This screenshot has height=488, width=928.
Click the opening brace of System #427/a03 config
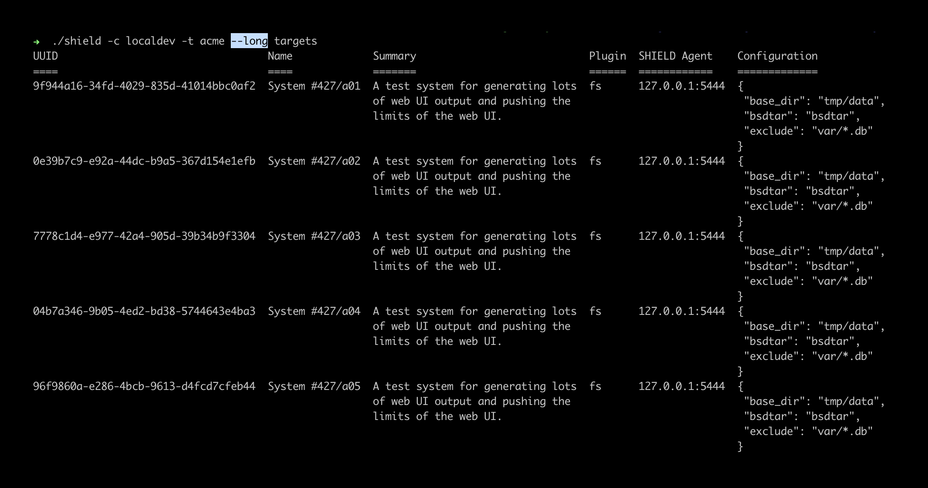point(740,236)
